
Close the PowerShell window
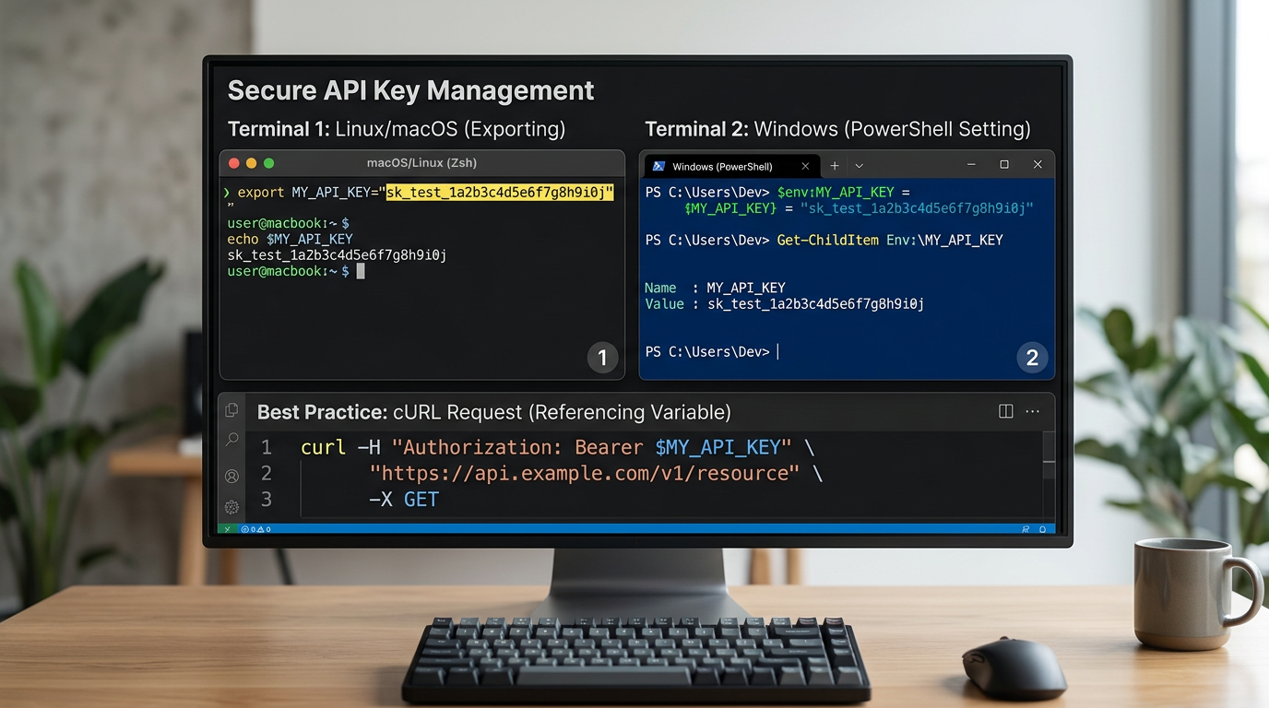click(x=1038, y=165)
